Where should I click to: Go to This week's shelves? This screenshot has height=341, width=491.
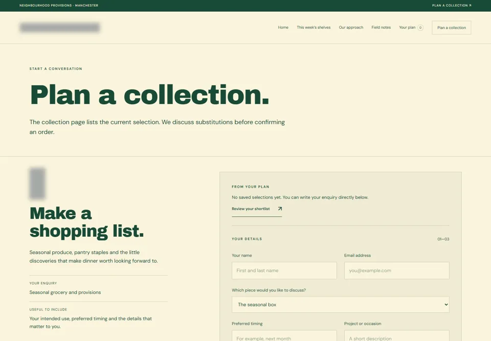[314, 28]
